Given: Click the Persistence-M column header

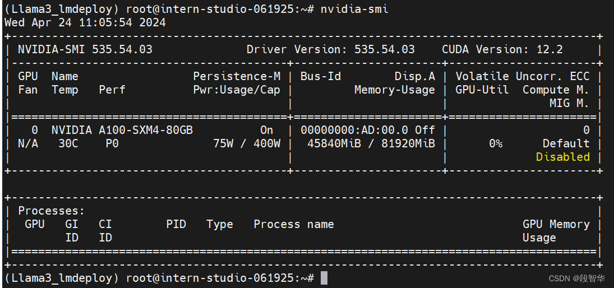Looking at the screenshot, I should (237, 76).
